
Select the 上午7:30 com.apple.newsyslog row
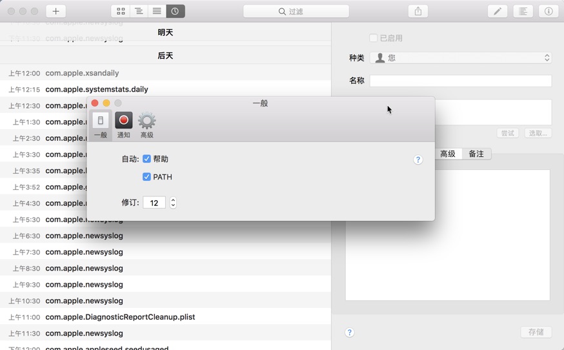[x=165, y=252]
